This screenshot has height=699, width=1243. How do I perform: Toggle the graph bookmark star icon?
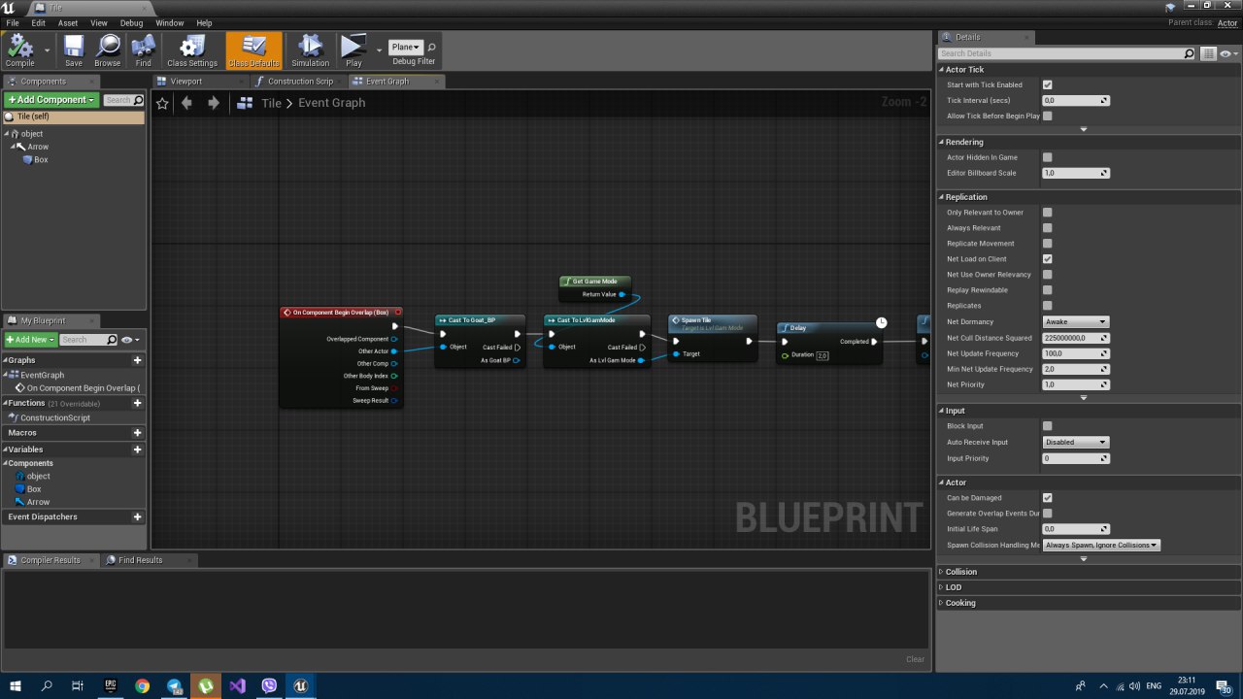click(162, 103)
